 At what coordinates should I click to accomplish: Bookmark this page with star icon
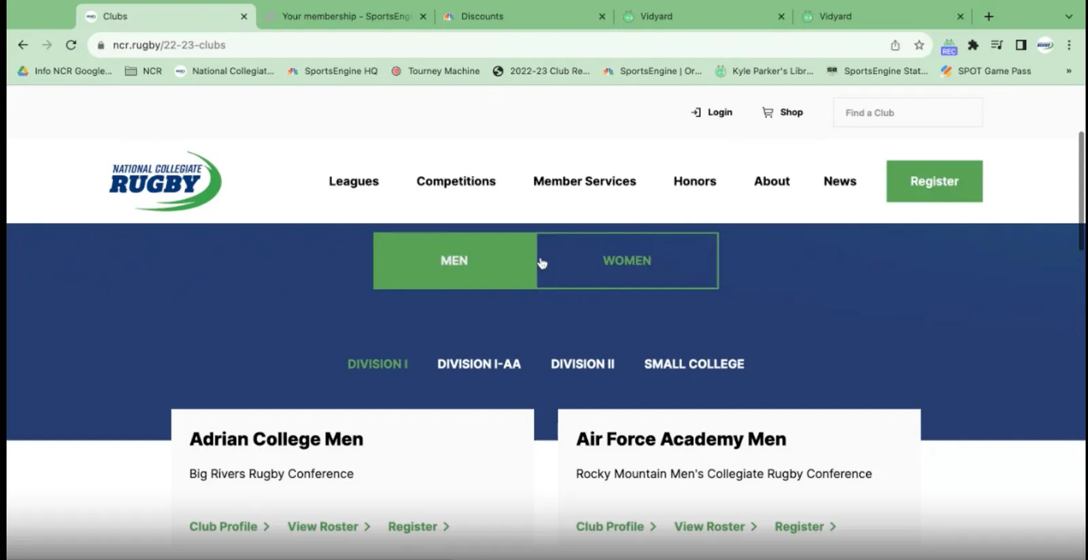[x=919, y=45]
